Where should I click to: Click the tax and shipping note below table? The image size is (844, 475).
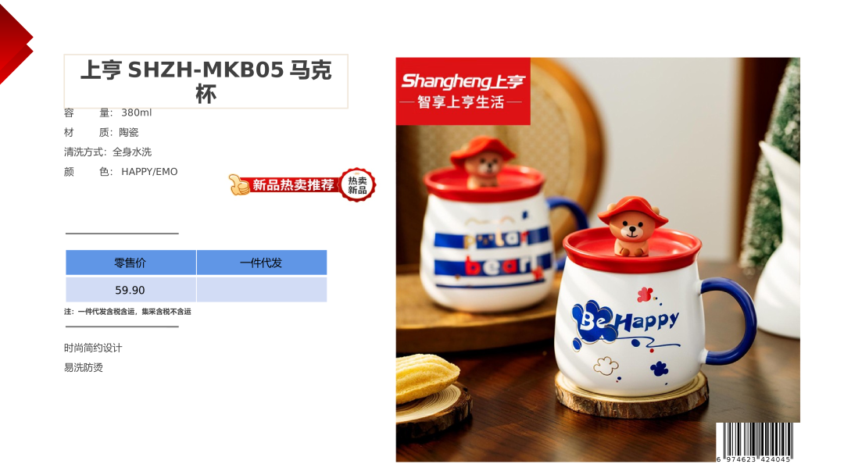click(127, 312)
